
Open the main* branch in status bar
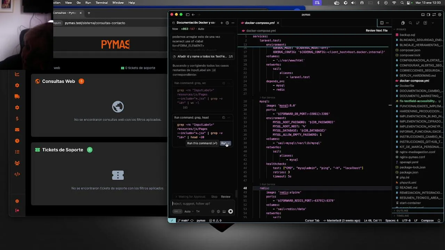click(x=183, y=220)
